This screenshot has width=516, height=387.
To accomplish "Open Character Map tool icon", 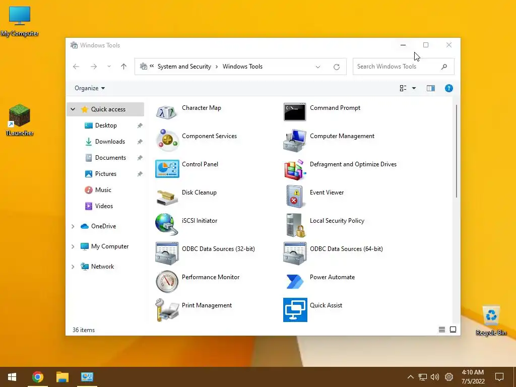I will 166,112.
